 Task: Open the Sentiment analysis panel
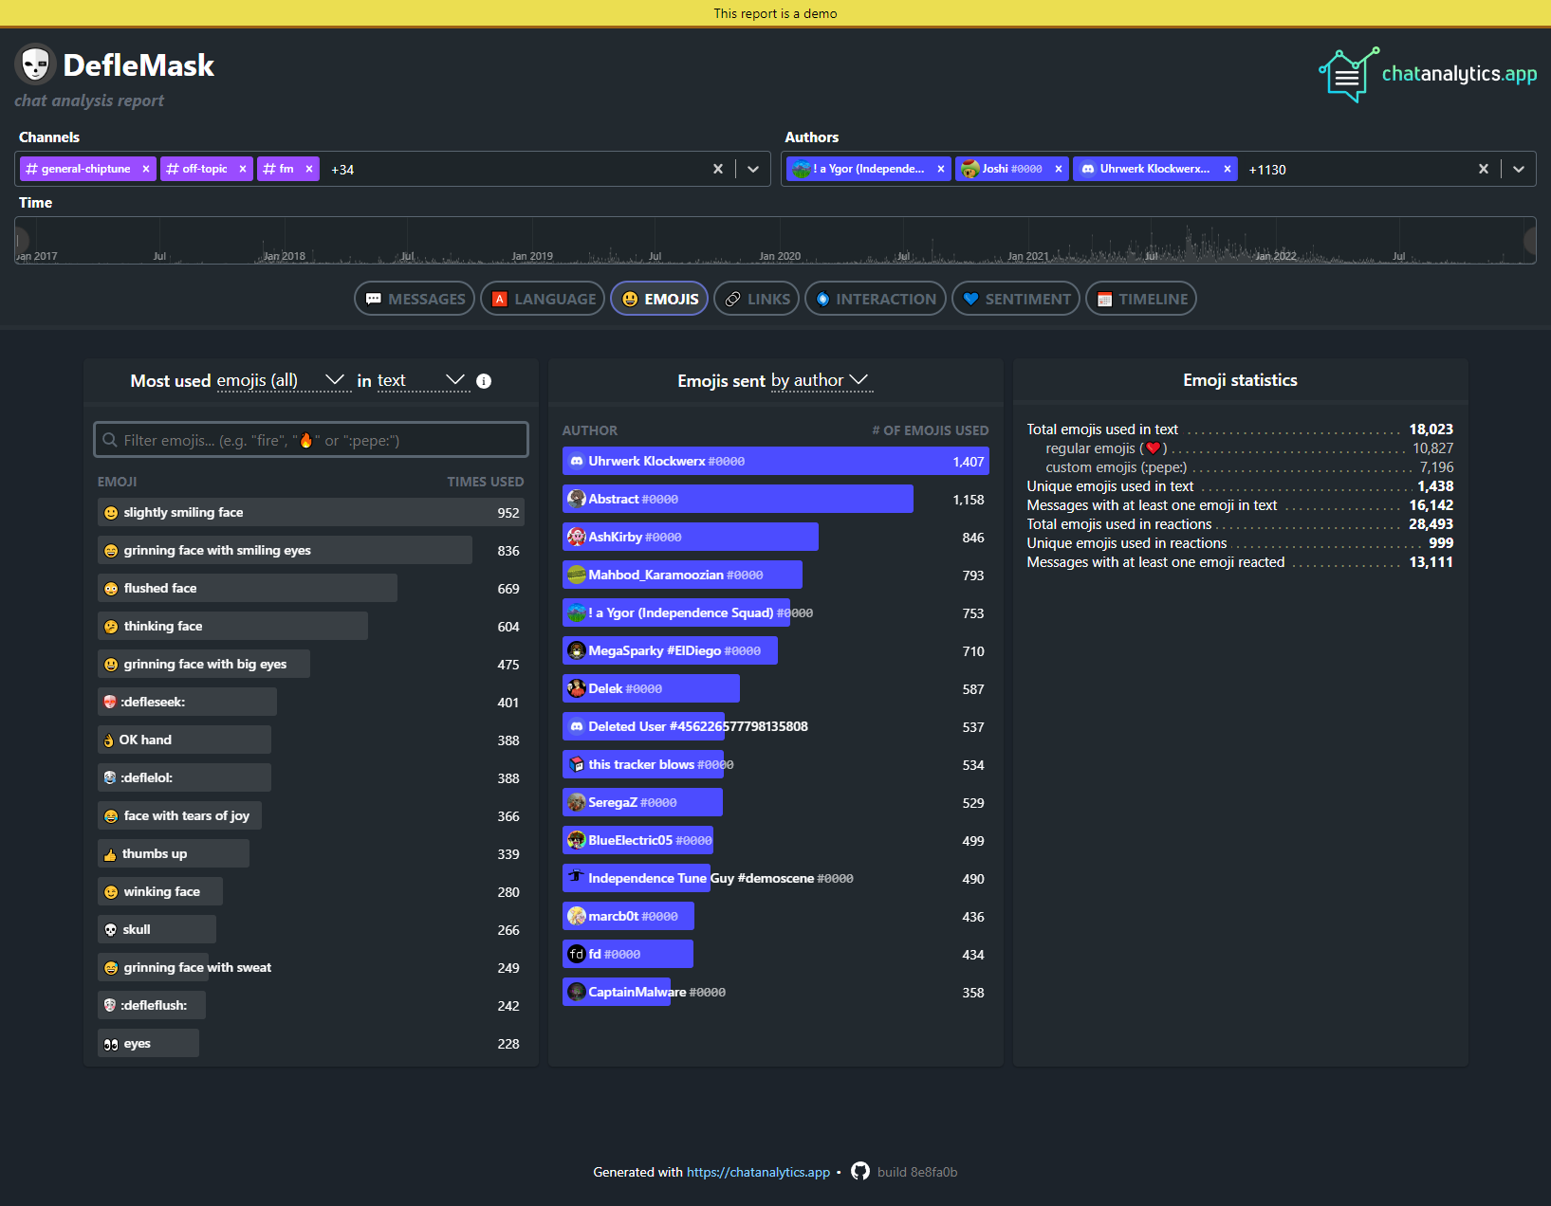tap(1015, 298)
